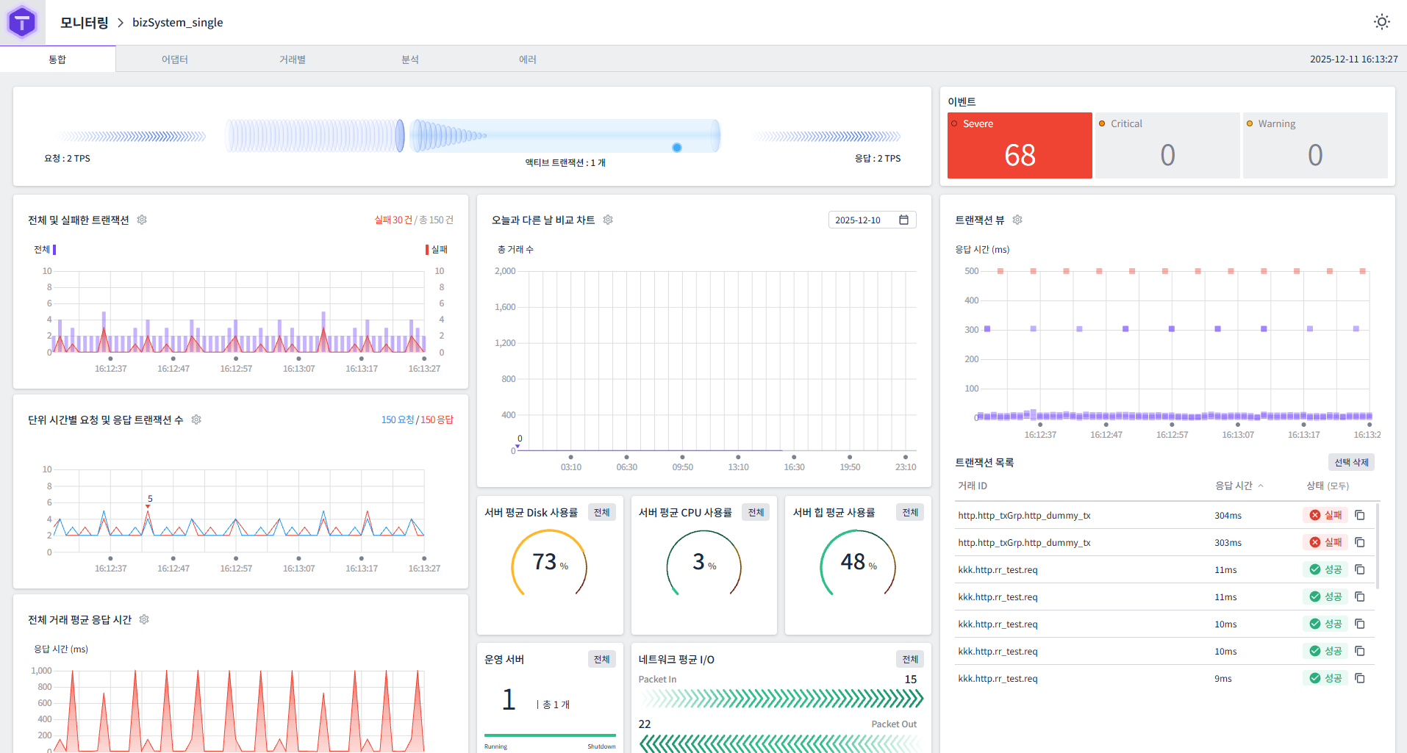Image resolution: width=1407 pixels, height=753 pixels.
Task: Toggle the Warning event filter
Action: 1315,145
